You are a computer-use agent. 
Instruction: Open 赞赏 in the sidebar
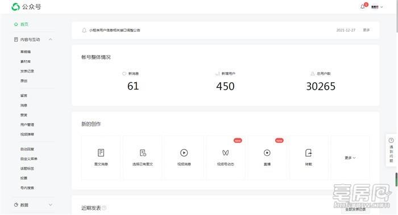(24, 115)
